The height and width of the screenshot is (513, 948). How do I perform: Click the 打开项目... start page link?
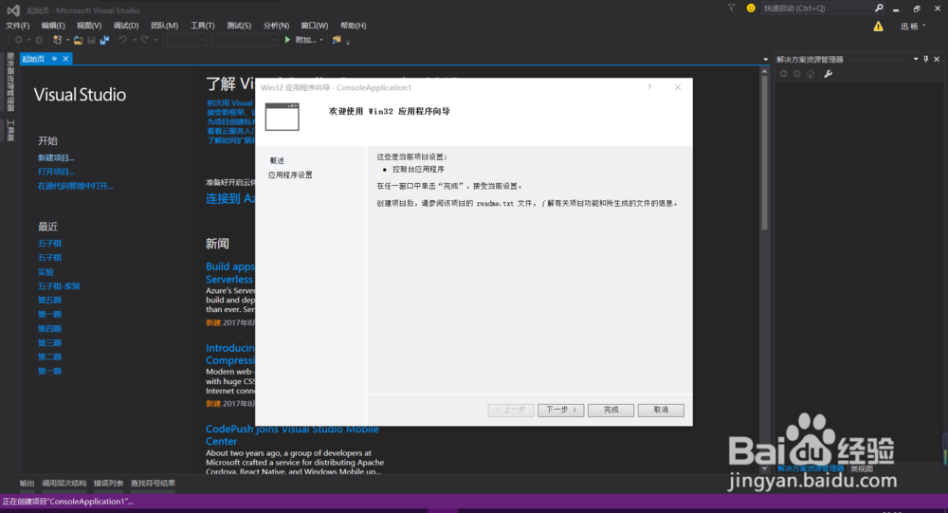click(x=56, y=172)
